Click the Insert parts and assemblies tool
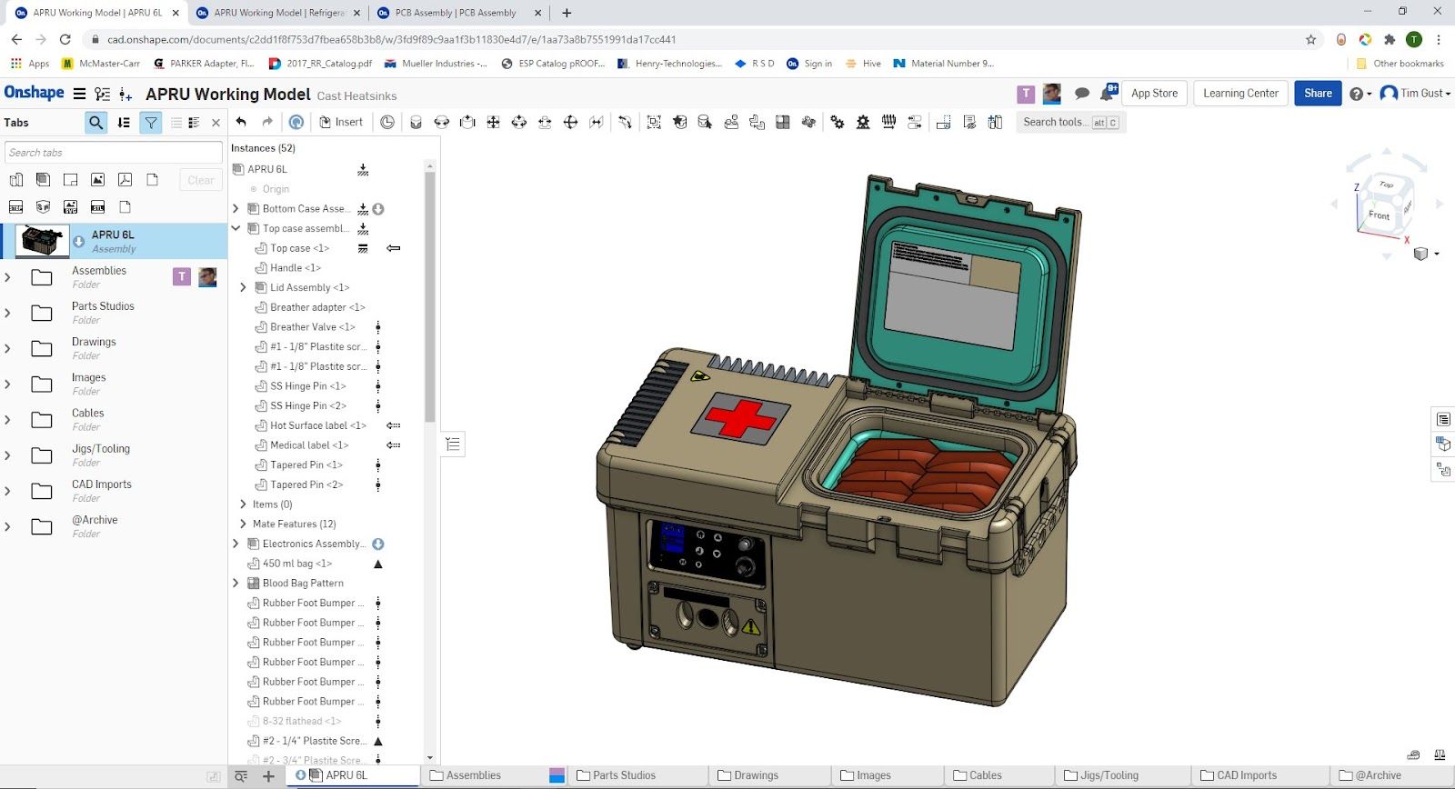 [x=341, y=122]
